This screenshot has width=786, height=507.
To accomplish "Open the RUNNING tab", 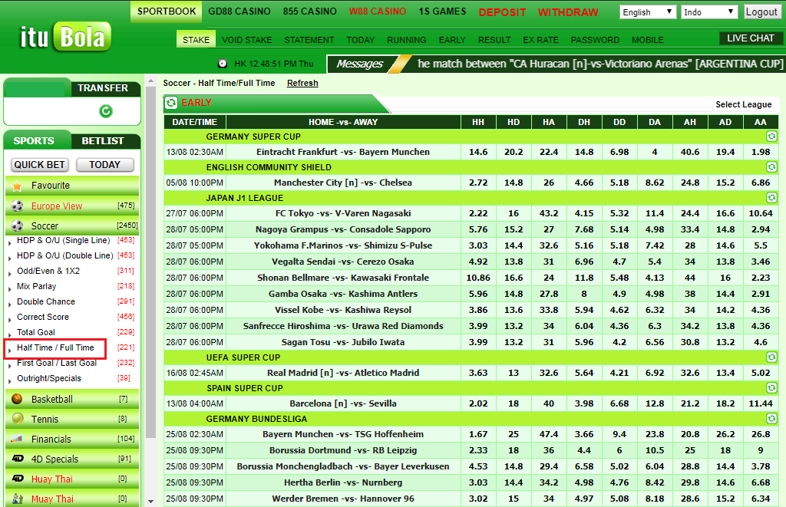I will point(407,40).
